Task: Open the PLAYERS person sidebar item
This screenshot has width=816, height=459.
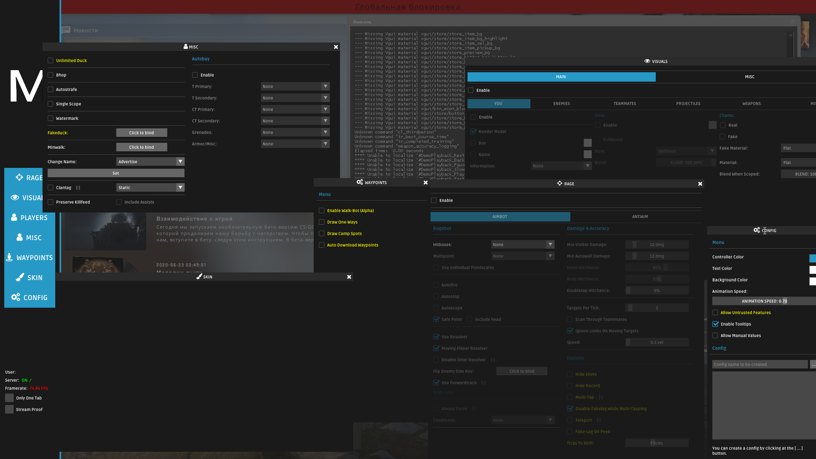Action: click(x=29, y=218)
